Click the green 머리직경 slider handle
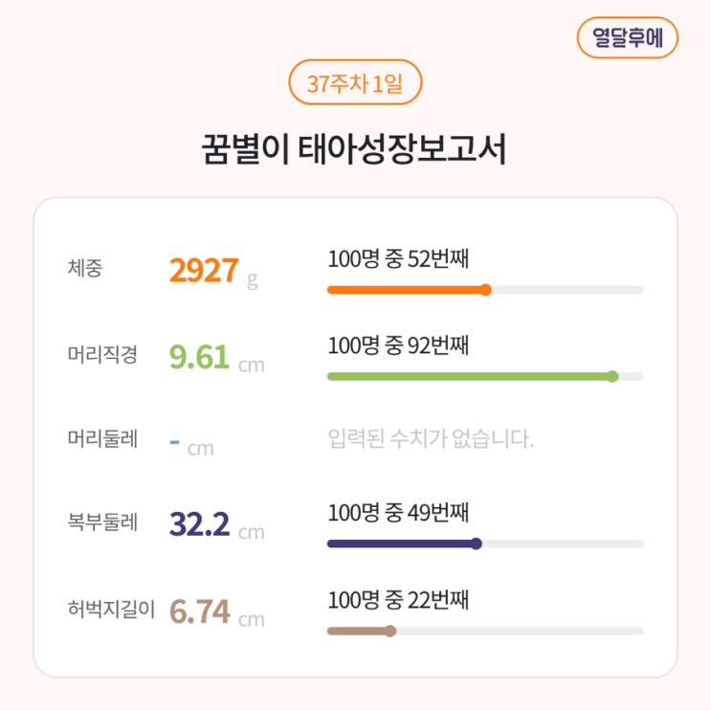This screenshot has height=711, width=711. coord(612,376)
